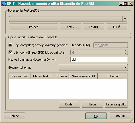Click the SPIT elephant icon in title bar
Image resolution: width=135 pixels, height=123 pixels.
(x=4, y=4)
